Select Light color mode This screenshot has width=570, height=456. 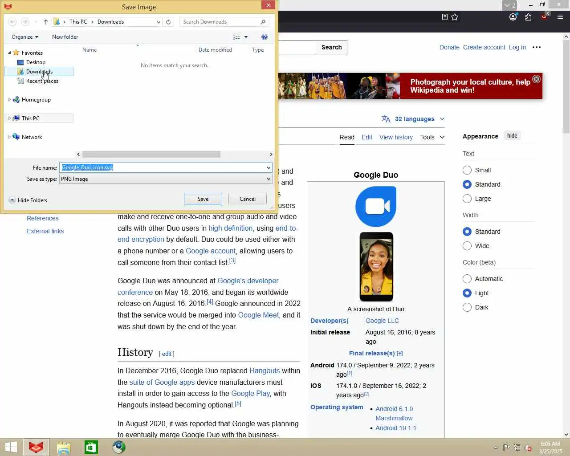467,293
